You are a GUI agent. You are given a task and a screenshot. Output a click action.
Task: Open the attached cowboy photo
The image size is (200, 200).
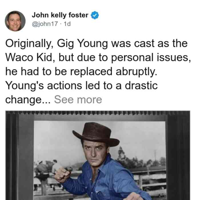pos(98,155)
